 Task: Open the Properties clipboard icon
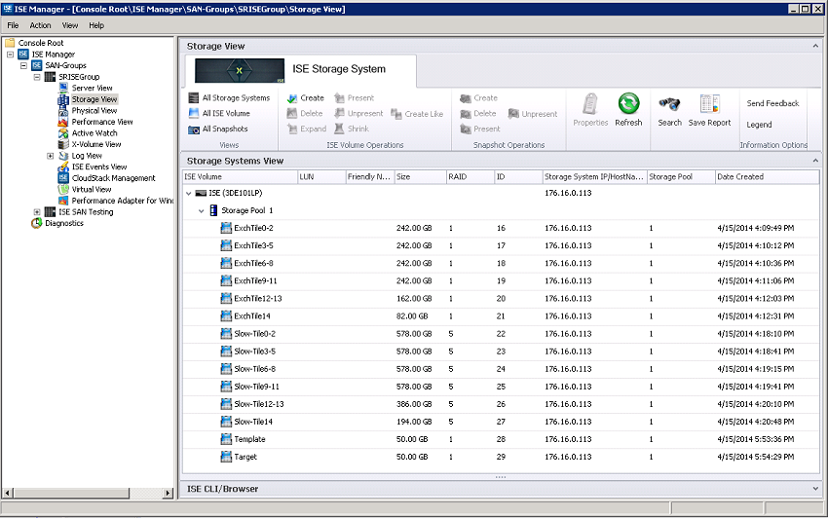(590, 103)
